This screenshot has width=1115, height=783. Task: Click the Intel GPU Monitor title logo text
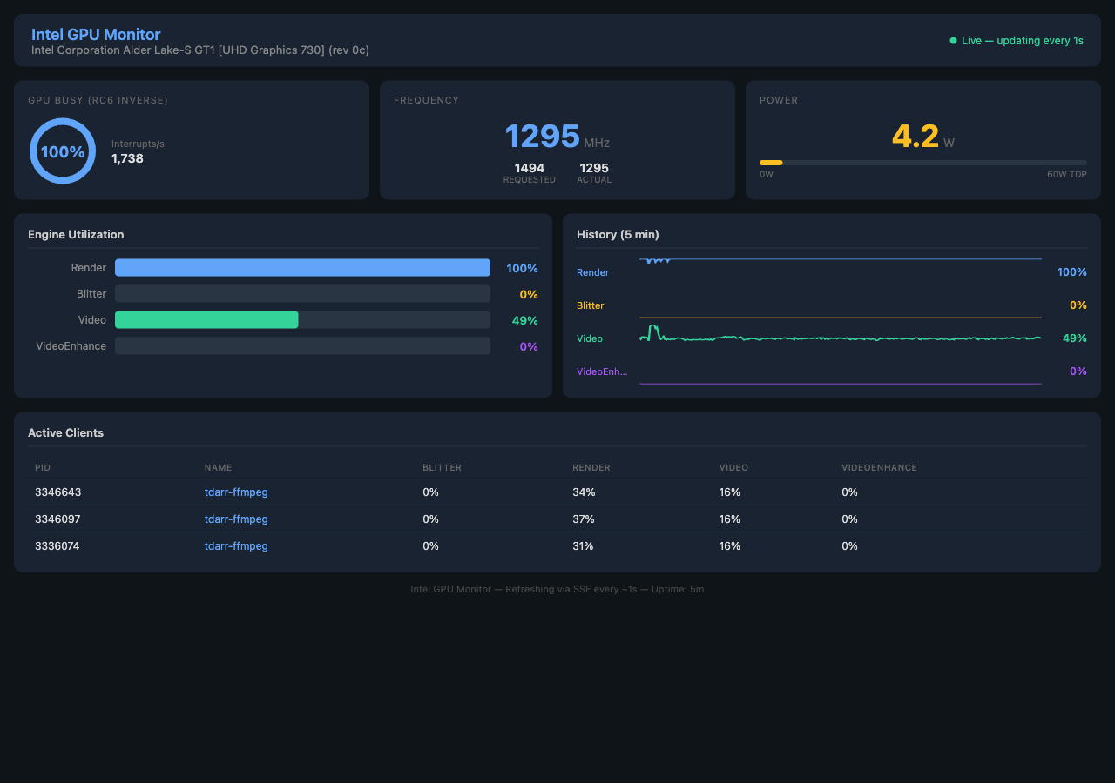point(96,34)
